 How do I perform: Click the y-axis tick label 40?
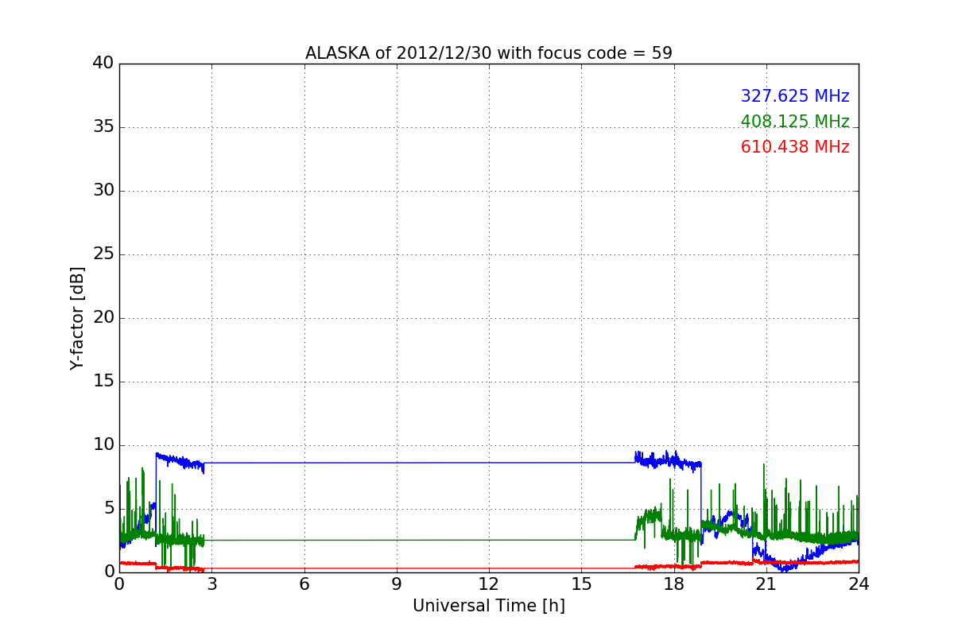click(x=103, y=63)
